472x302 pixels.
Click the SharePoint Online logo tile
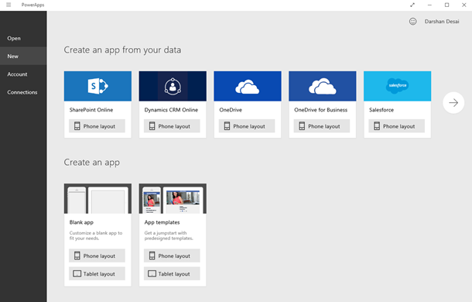pyautogui.click(x=97, y=86)
